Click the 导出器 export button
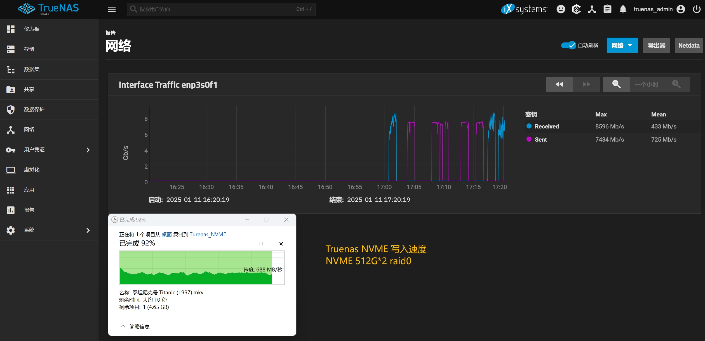705x341 pixels. 656,45
